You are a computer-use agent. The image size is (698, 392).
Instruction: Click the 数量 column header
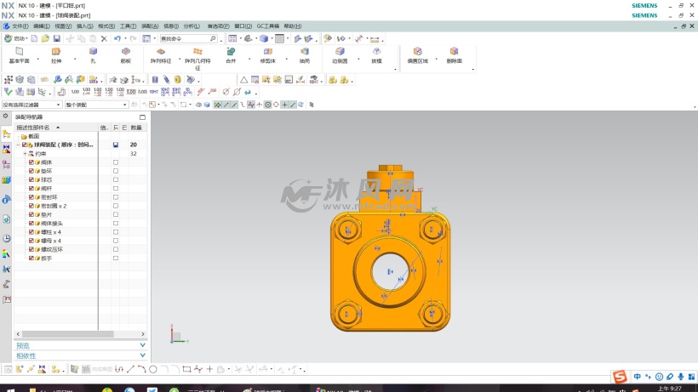click(138, 128)
